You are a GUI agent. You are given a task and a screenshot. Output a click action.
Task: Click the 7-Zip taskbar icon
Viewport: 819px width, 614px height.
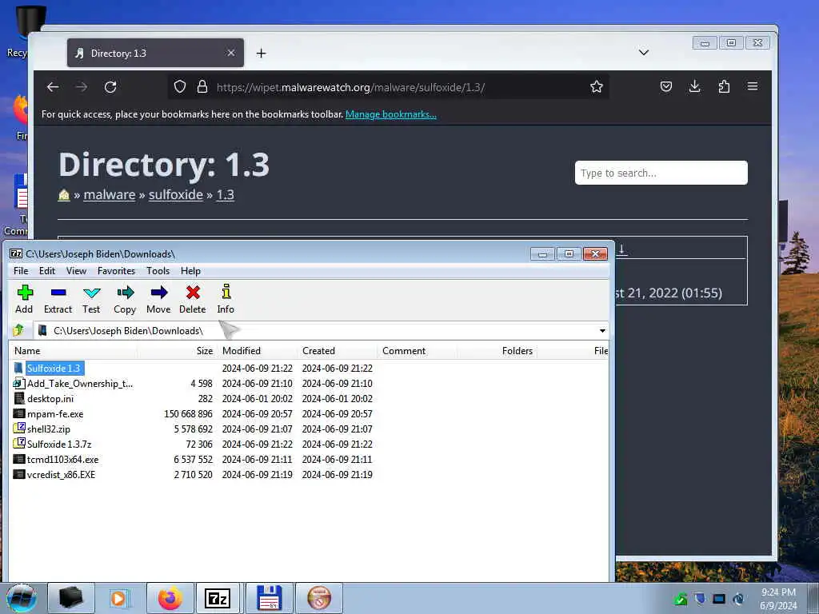tap(218, 598)
